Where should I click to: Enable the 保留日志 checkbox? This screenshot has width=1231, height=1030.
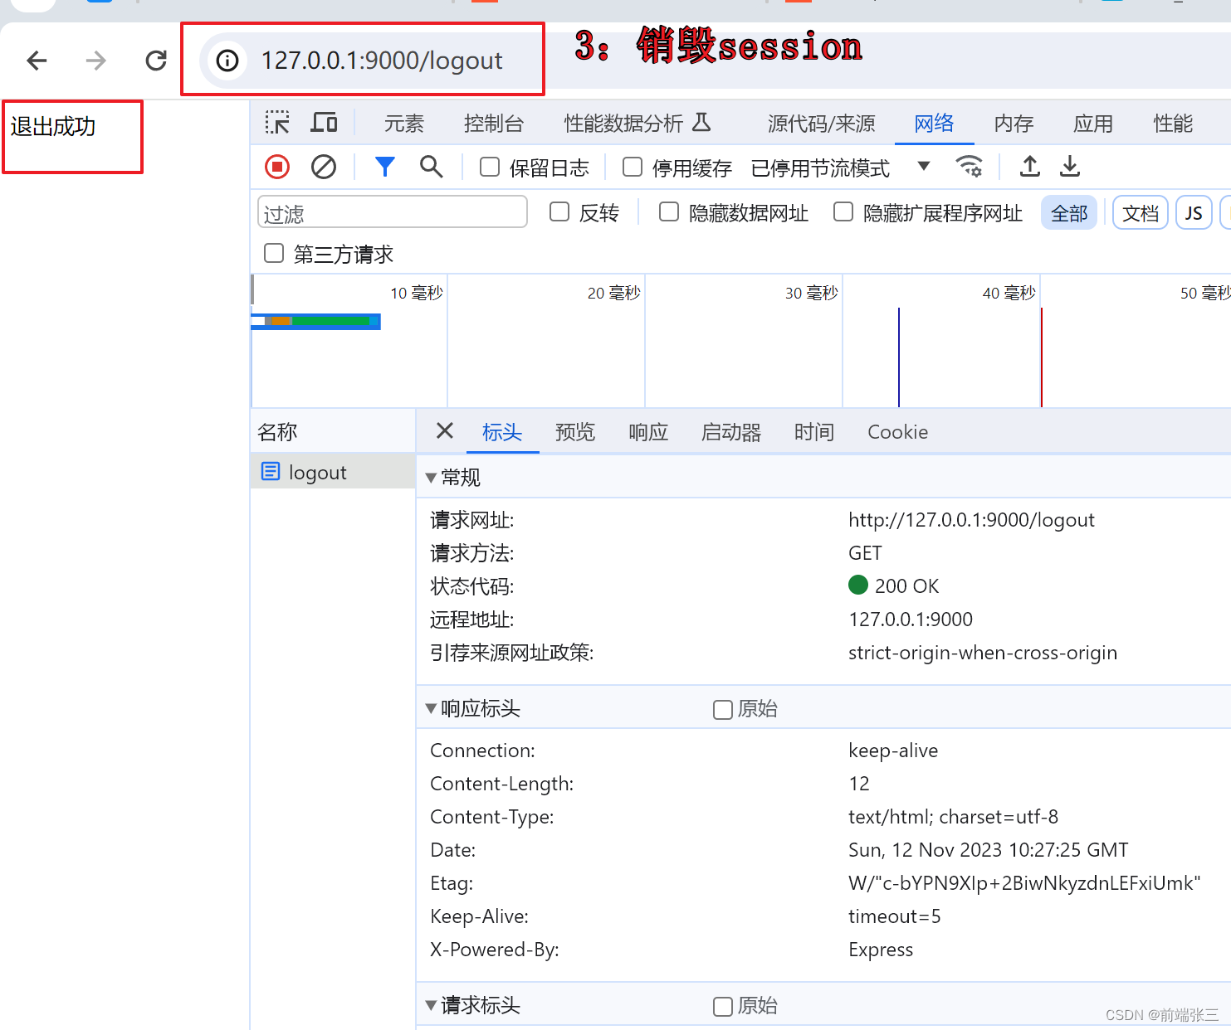coord(490,168)
